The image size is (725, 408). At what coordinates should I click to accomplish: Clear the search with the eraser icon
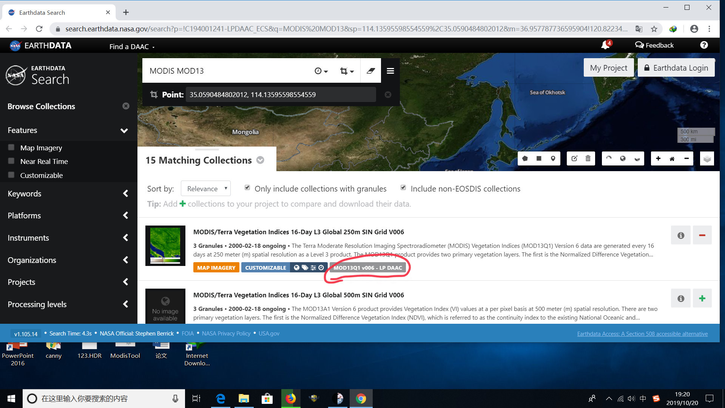pos(371,71)
